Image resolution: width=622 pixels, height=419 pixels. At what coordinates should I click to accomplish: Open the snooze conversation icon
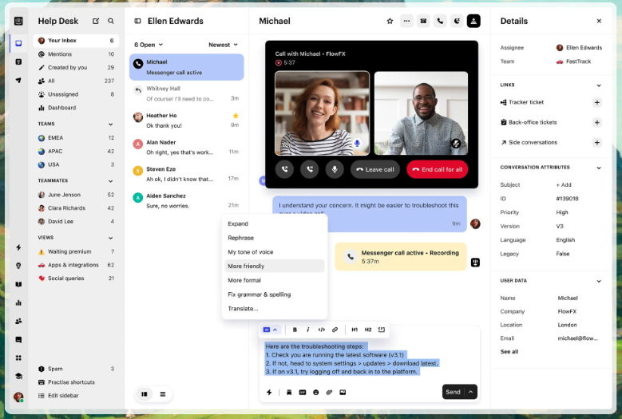[x=457, y=21]
